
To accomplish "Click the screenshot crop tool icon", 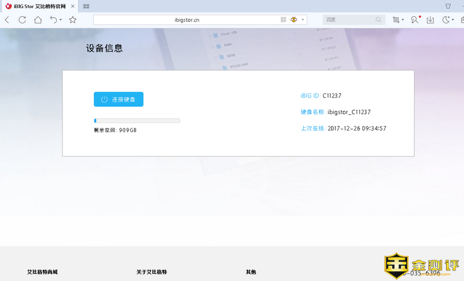I will pos(396,20).
